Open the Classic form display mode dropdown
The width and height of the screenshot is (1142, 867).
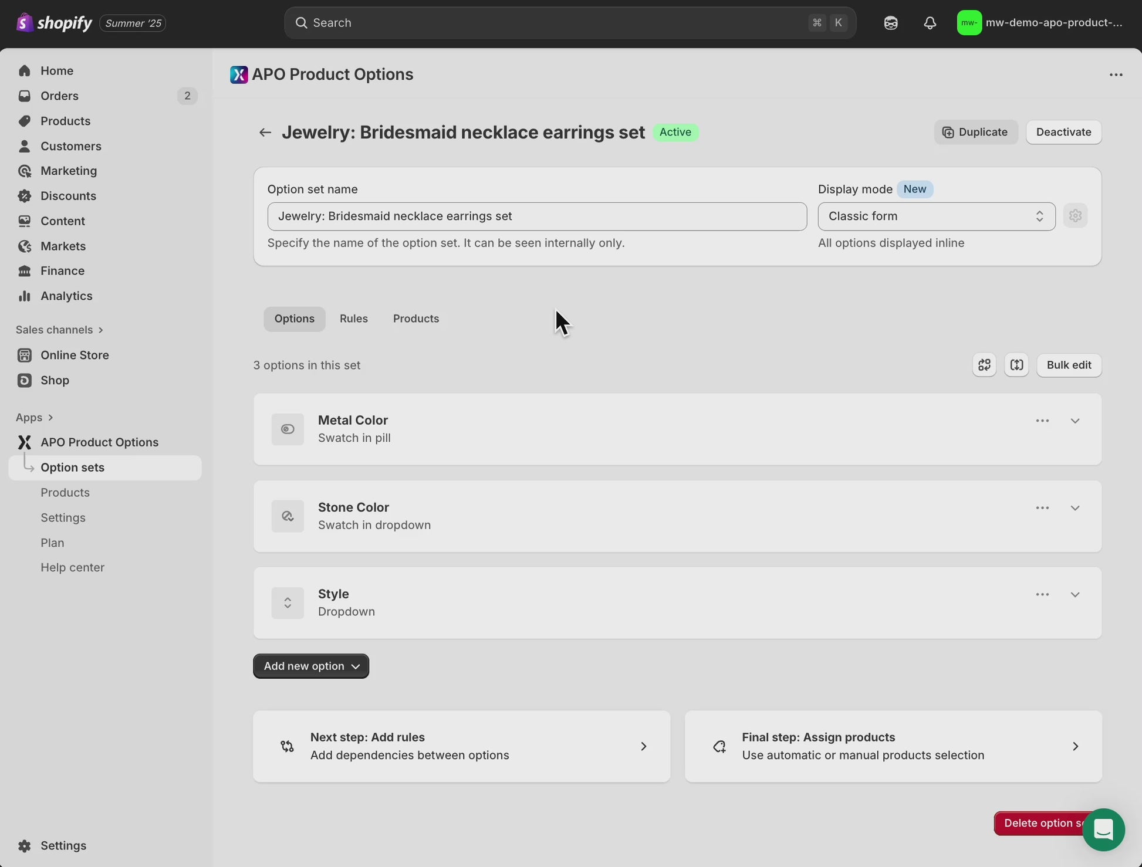[x=936, y=216]
